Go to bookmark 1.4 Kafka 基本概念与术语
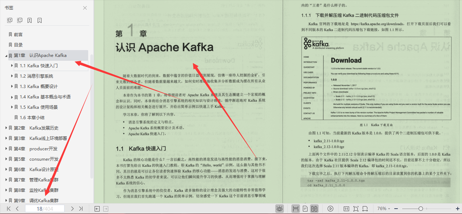The height and width of the screenshot is (214, 462). tap(45, 97)
